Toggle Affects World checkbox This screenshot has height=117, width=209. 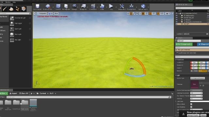pos(191,104)
